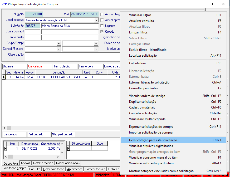Select Atualizar consulta menu entry
This screenshot has width=230, height=177.
173,21
